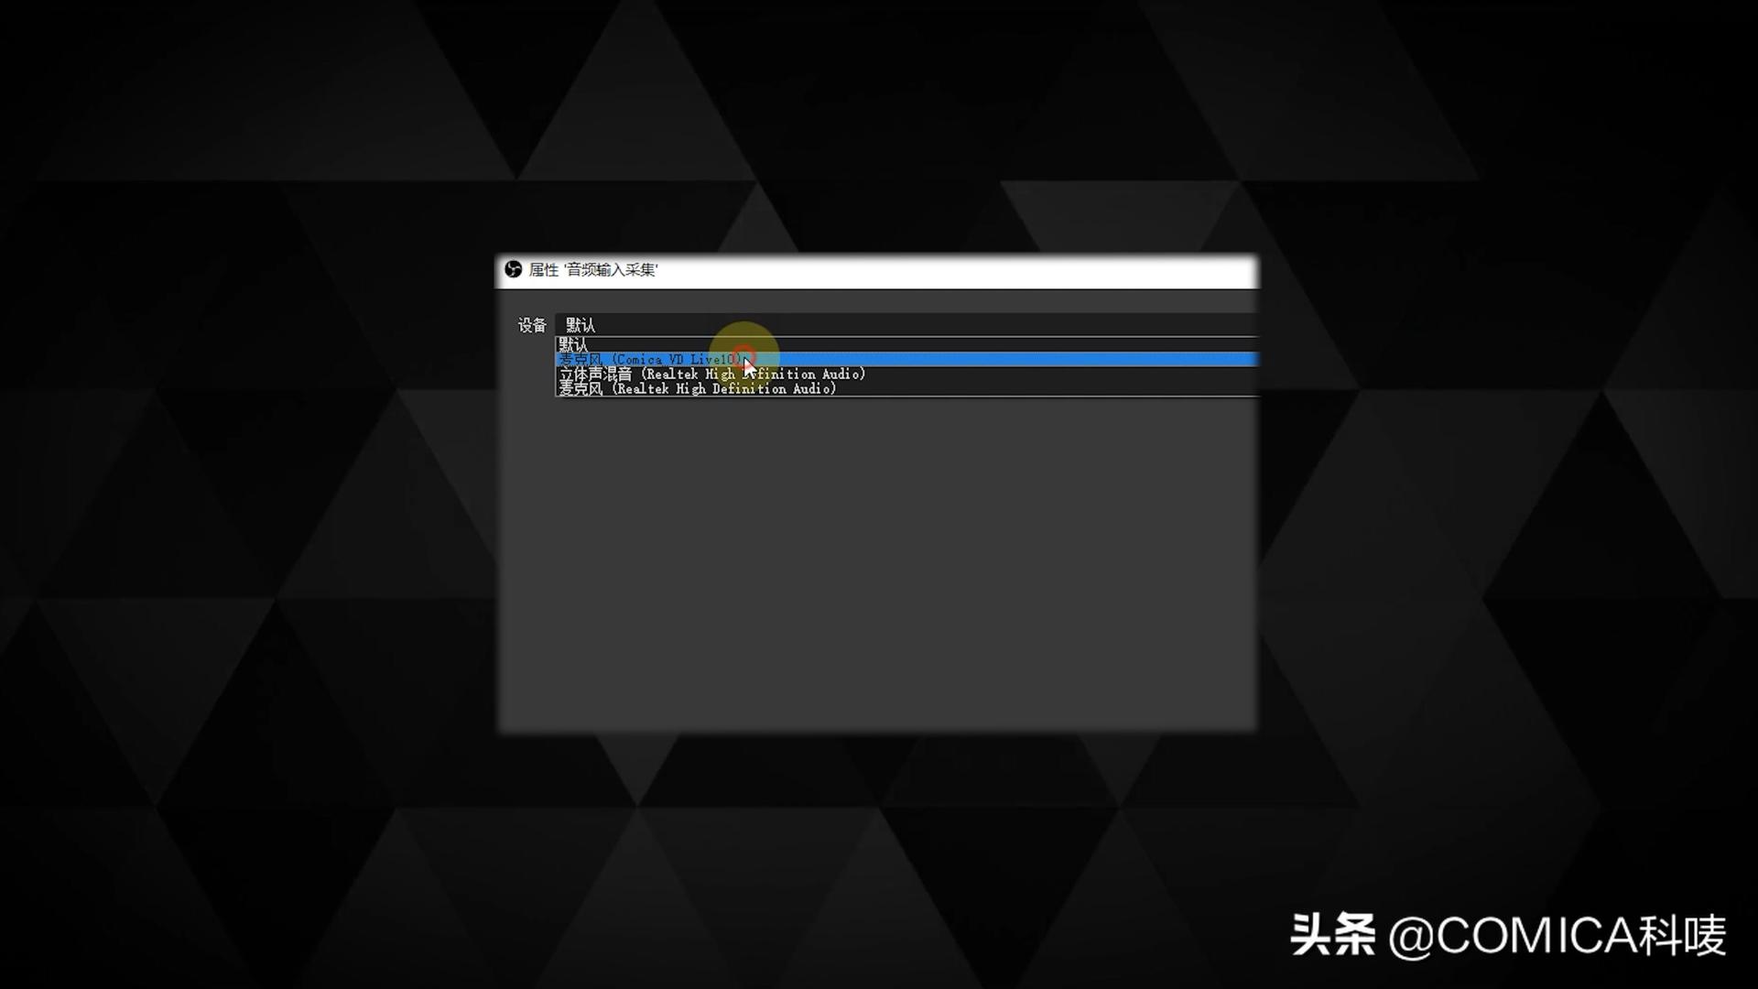Select 立体声混音 Realtek High Definition Audio
Image resolution: width=1758 pixels, height=989 pixels.
coord(712,375)
